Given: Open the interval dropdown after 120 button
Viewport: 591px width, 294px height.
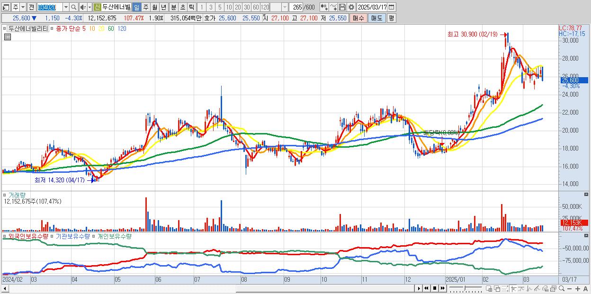Looking at the screenshot, I should coord(284,7).
